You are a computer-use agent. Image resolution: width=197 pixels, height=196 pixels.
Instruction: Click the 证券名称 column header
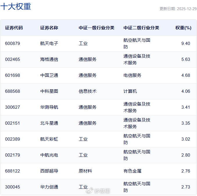coord(49,28)
